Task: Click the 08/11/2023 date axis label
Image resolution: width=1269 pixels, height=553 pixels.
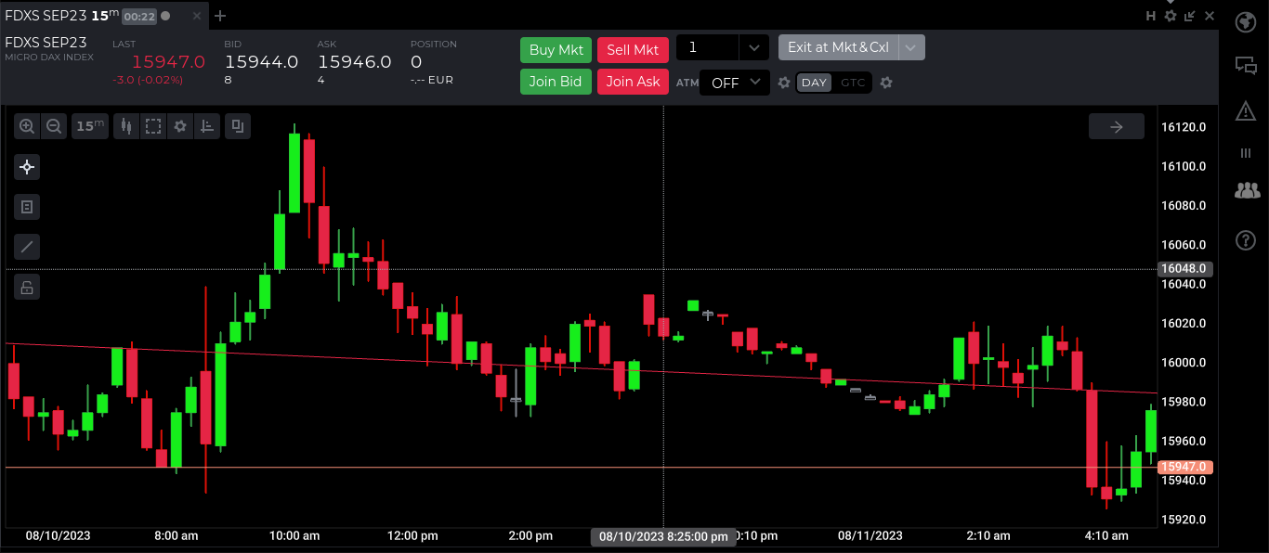Action: click(x=870, y=536)
